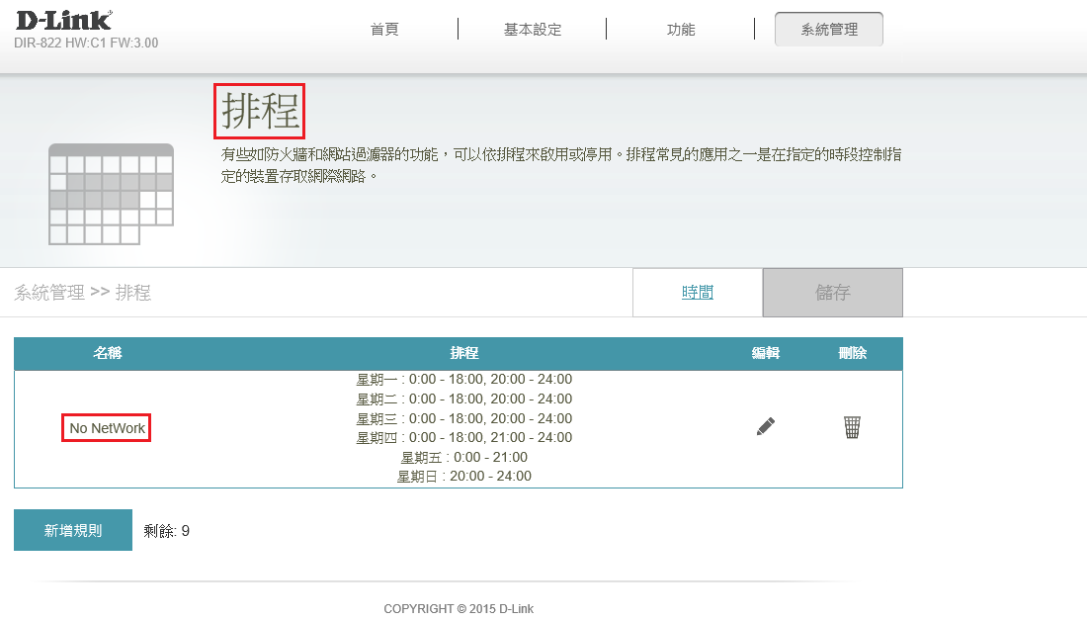Open the 功能 menu
Viewport: 1087px width, 621px height.
(681, 30)
